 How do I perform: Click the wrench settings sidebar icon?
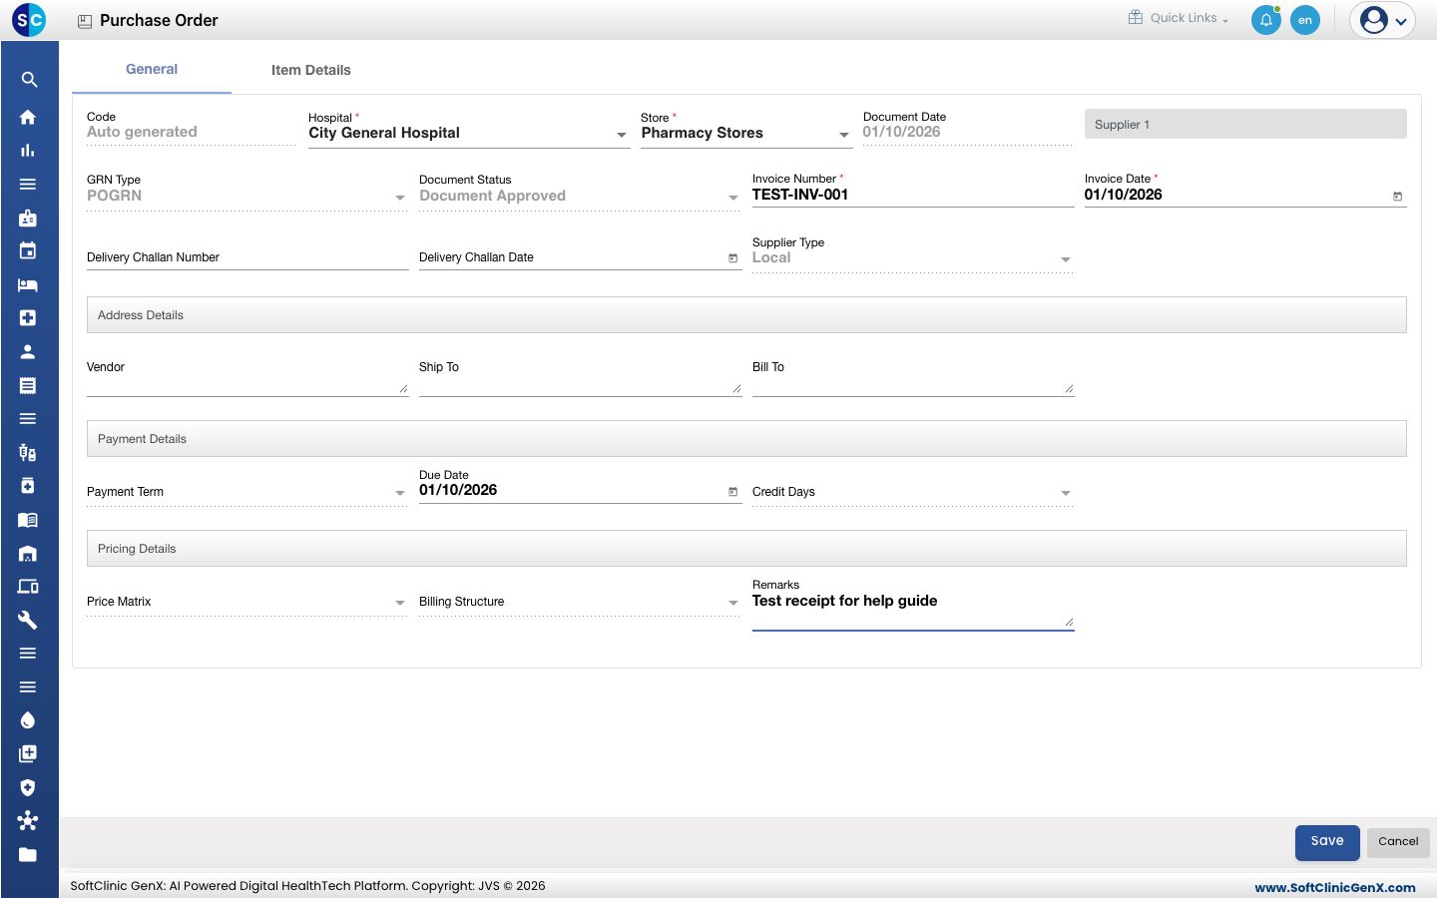coord(28,620)
